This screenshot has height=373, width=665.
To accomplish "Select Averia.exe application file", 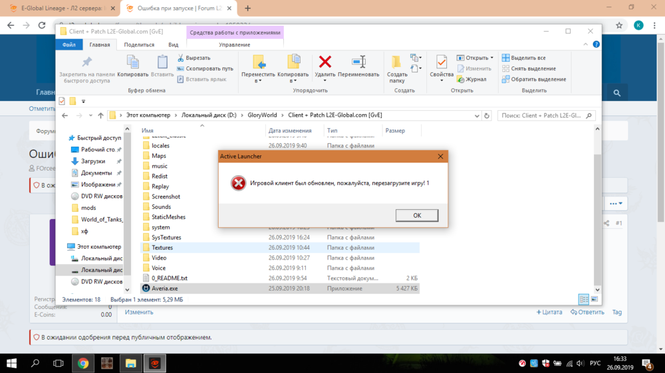I will 164,289.
